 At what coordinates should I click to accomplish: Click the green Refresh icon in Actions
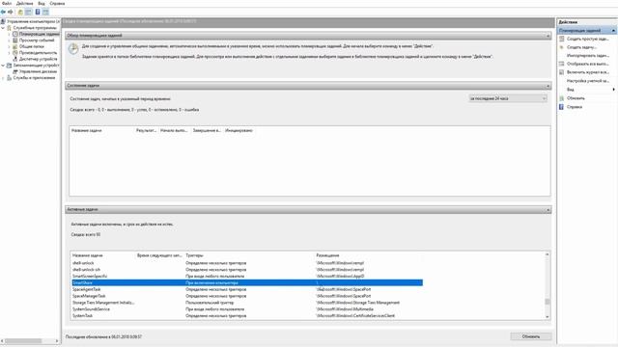coord(562,98)
